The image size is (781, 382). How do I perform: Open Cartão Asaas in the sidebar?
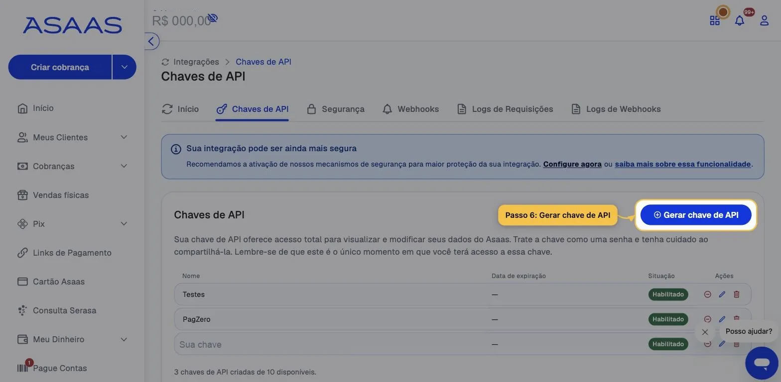click(x=59, y=282)
